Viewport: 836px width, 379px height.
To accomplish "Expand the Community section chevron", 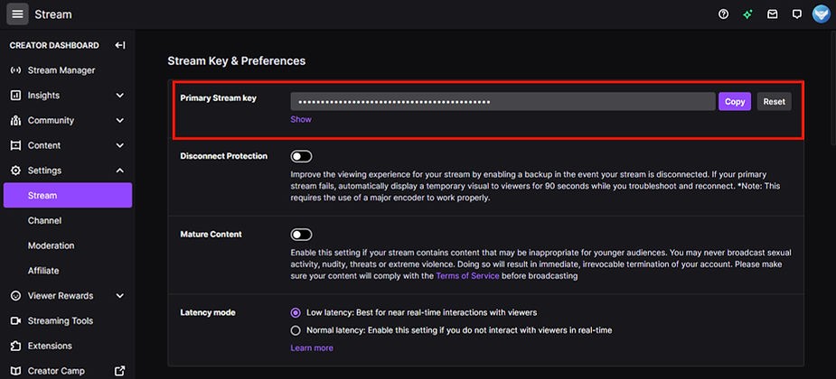I will (120, 120).
